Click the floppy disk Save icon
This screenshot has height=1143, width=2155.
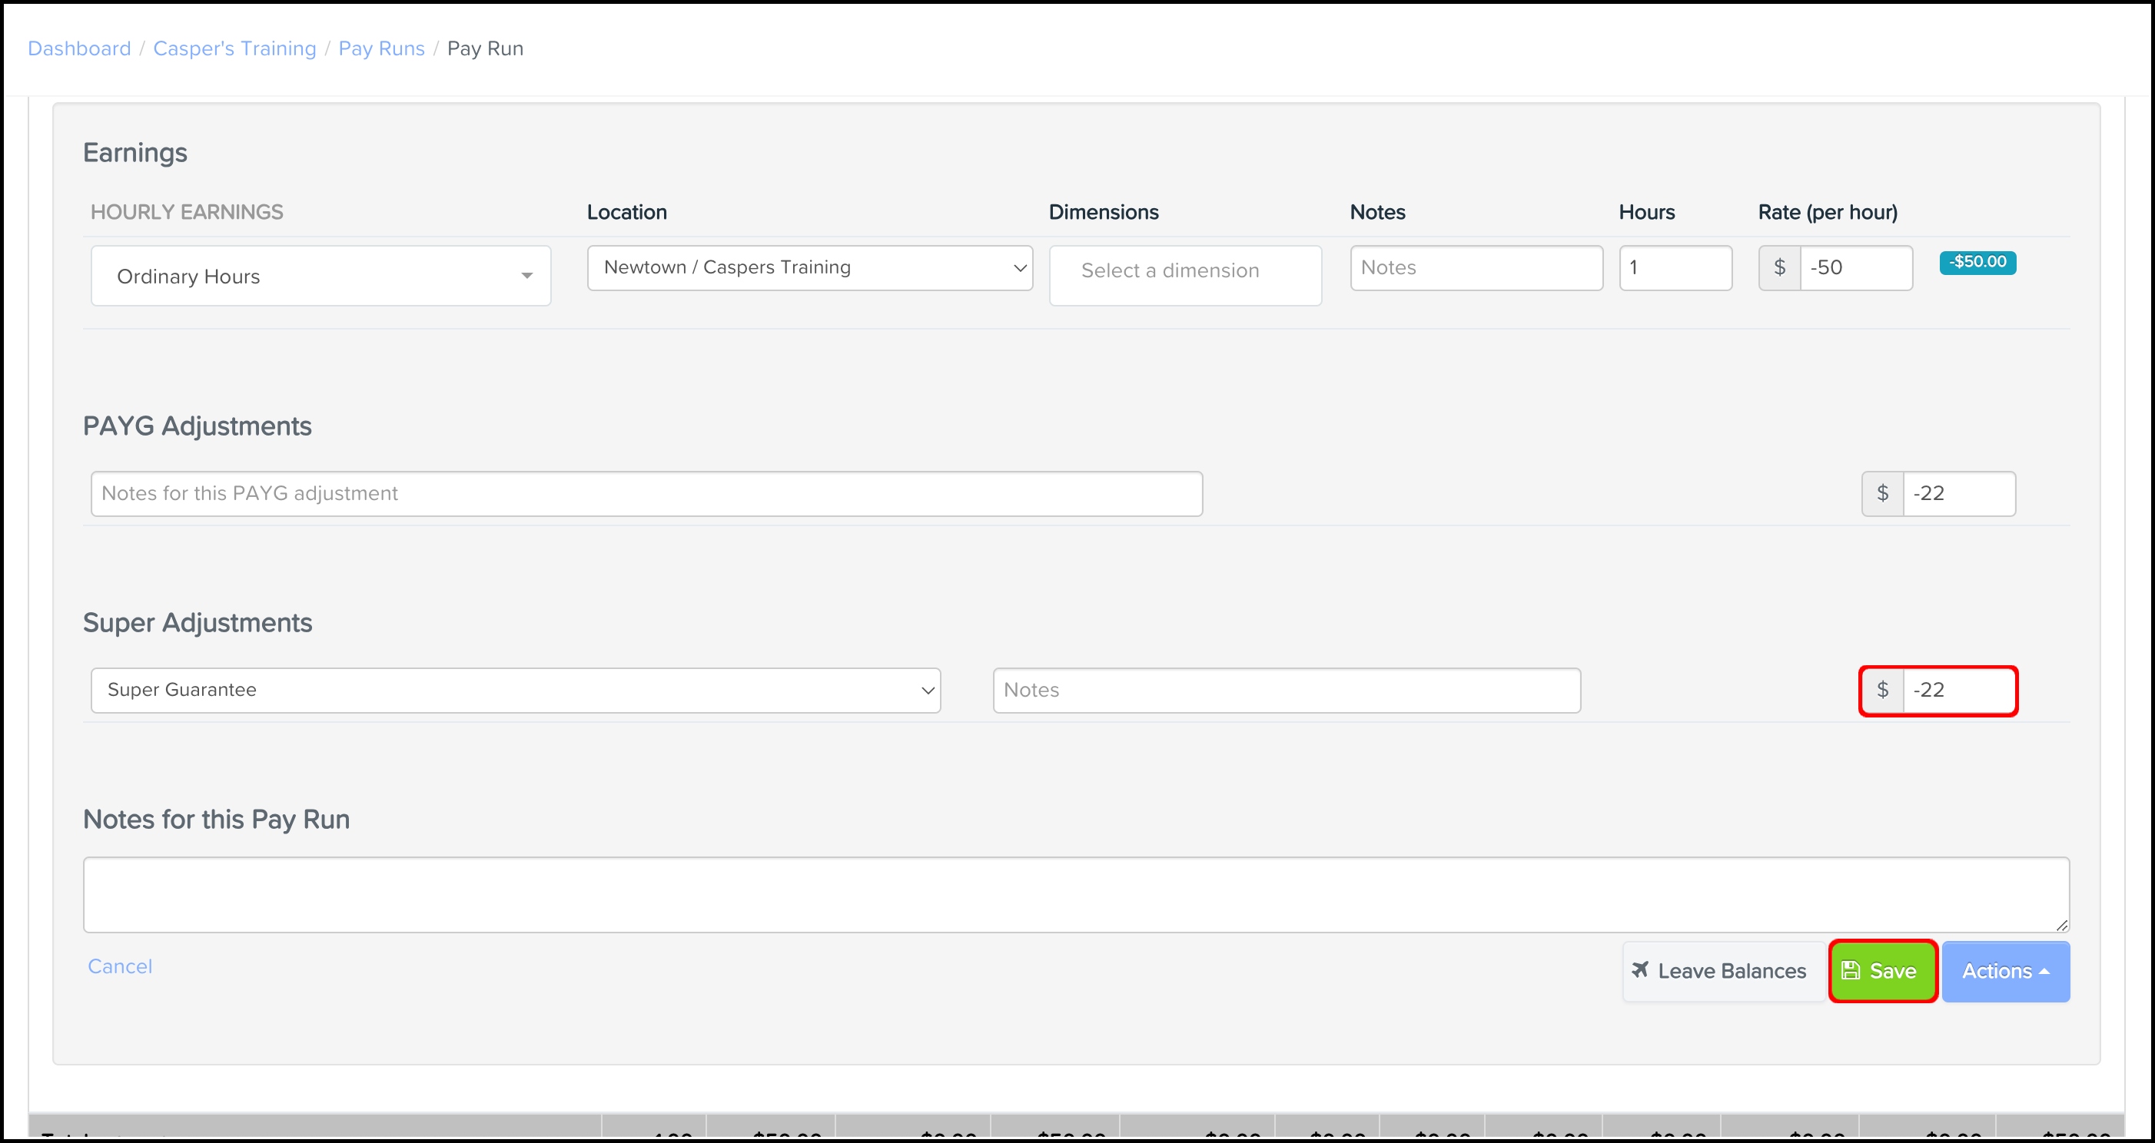pyautogui.click(x=1851, y=970)
